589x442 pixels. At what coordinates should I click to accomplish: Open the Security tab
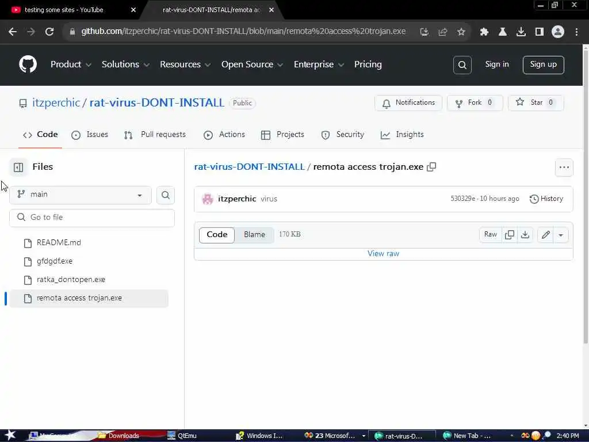click(x=343, y=135)
